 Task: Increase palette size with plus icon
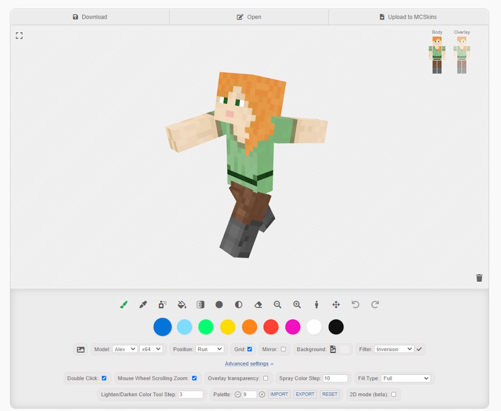[261, 395]
